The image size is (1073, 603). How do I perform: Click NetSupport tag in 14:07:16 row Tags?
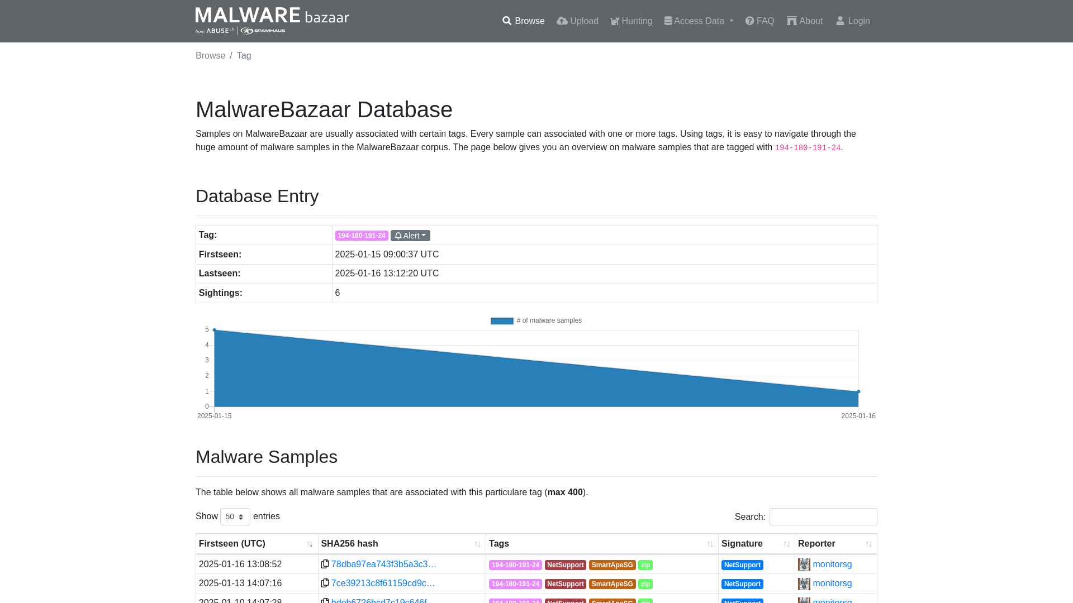coord(566,584)
